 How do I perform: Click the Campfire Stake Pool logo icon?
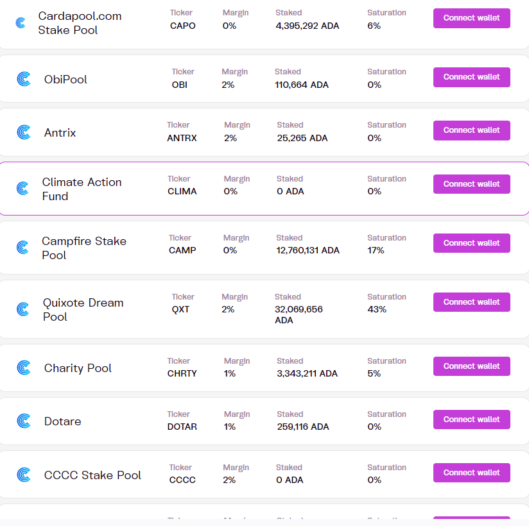point(22,248)
